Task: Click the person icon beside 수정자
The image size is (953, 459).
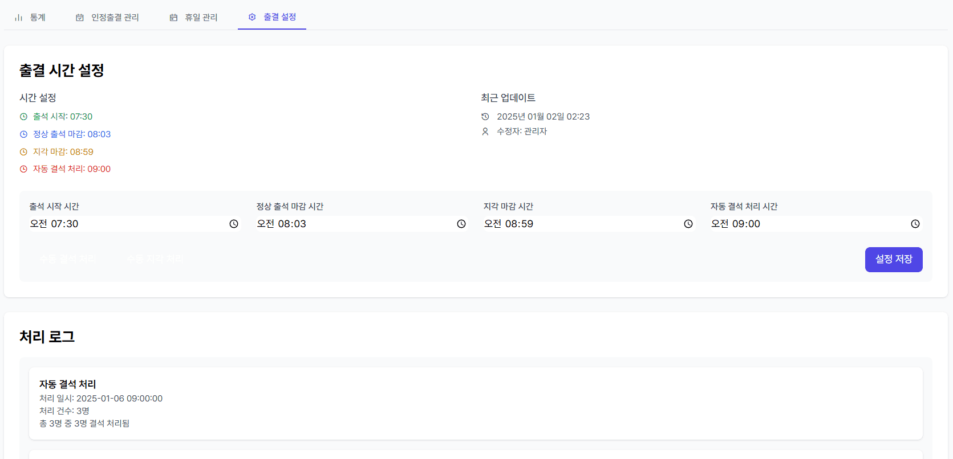Action: pyautogui.click(x=485, y=132)
